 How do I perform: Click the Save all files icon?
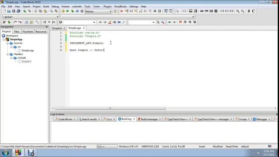pyautogui.click(x=18, y=11)
